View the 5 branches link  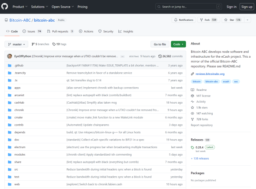(x=40, y=44)
